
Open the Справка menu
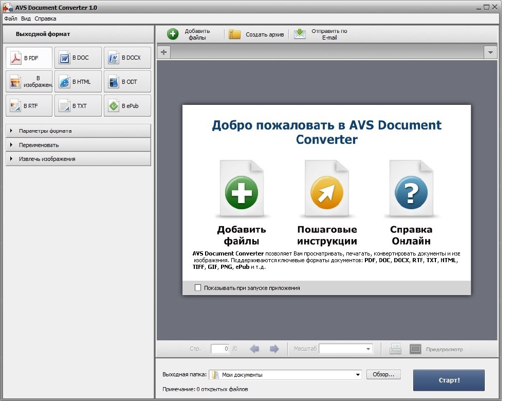click(45, 19)
